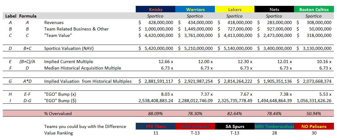The image size is (337, 140).
Task: Select the "EGO" Bump (x) label
Action: click(60, 94)
